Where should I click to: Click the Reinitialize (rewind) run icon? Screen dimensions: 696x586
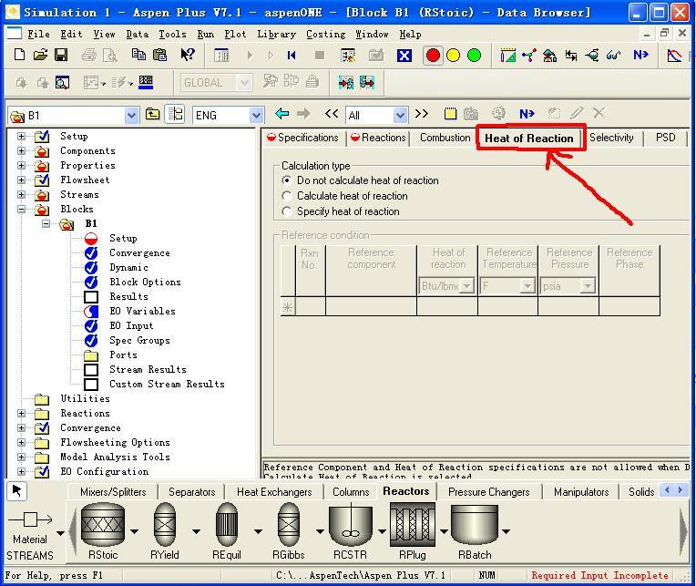[x=292, y=55]
